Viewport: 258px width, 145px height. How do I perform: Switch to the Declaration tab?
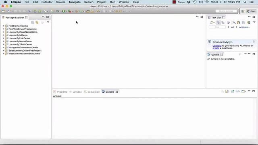[x=92, y=92]
